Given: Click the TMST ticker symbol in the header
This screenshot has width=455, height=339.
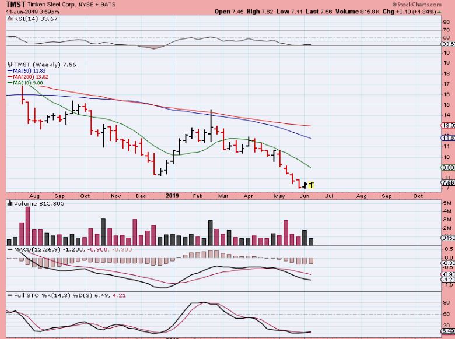Looking at the screenshot, I should [16, 4].
